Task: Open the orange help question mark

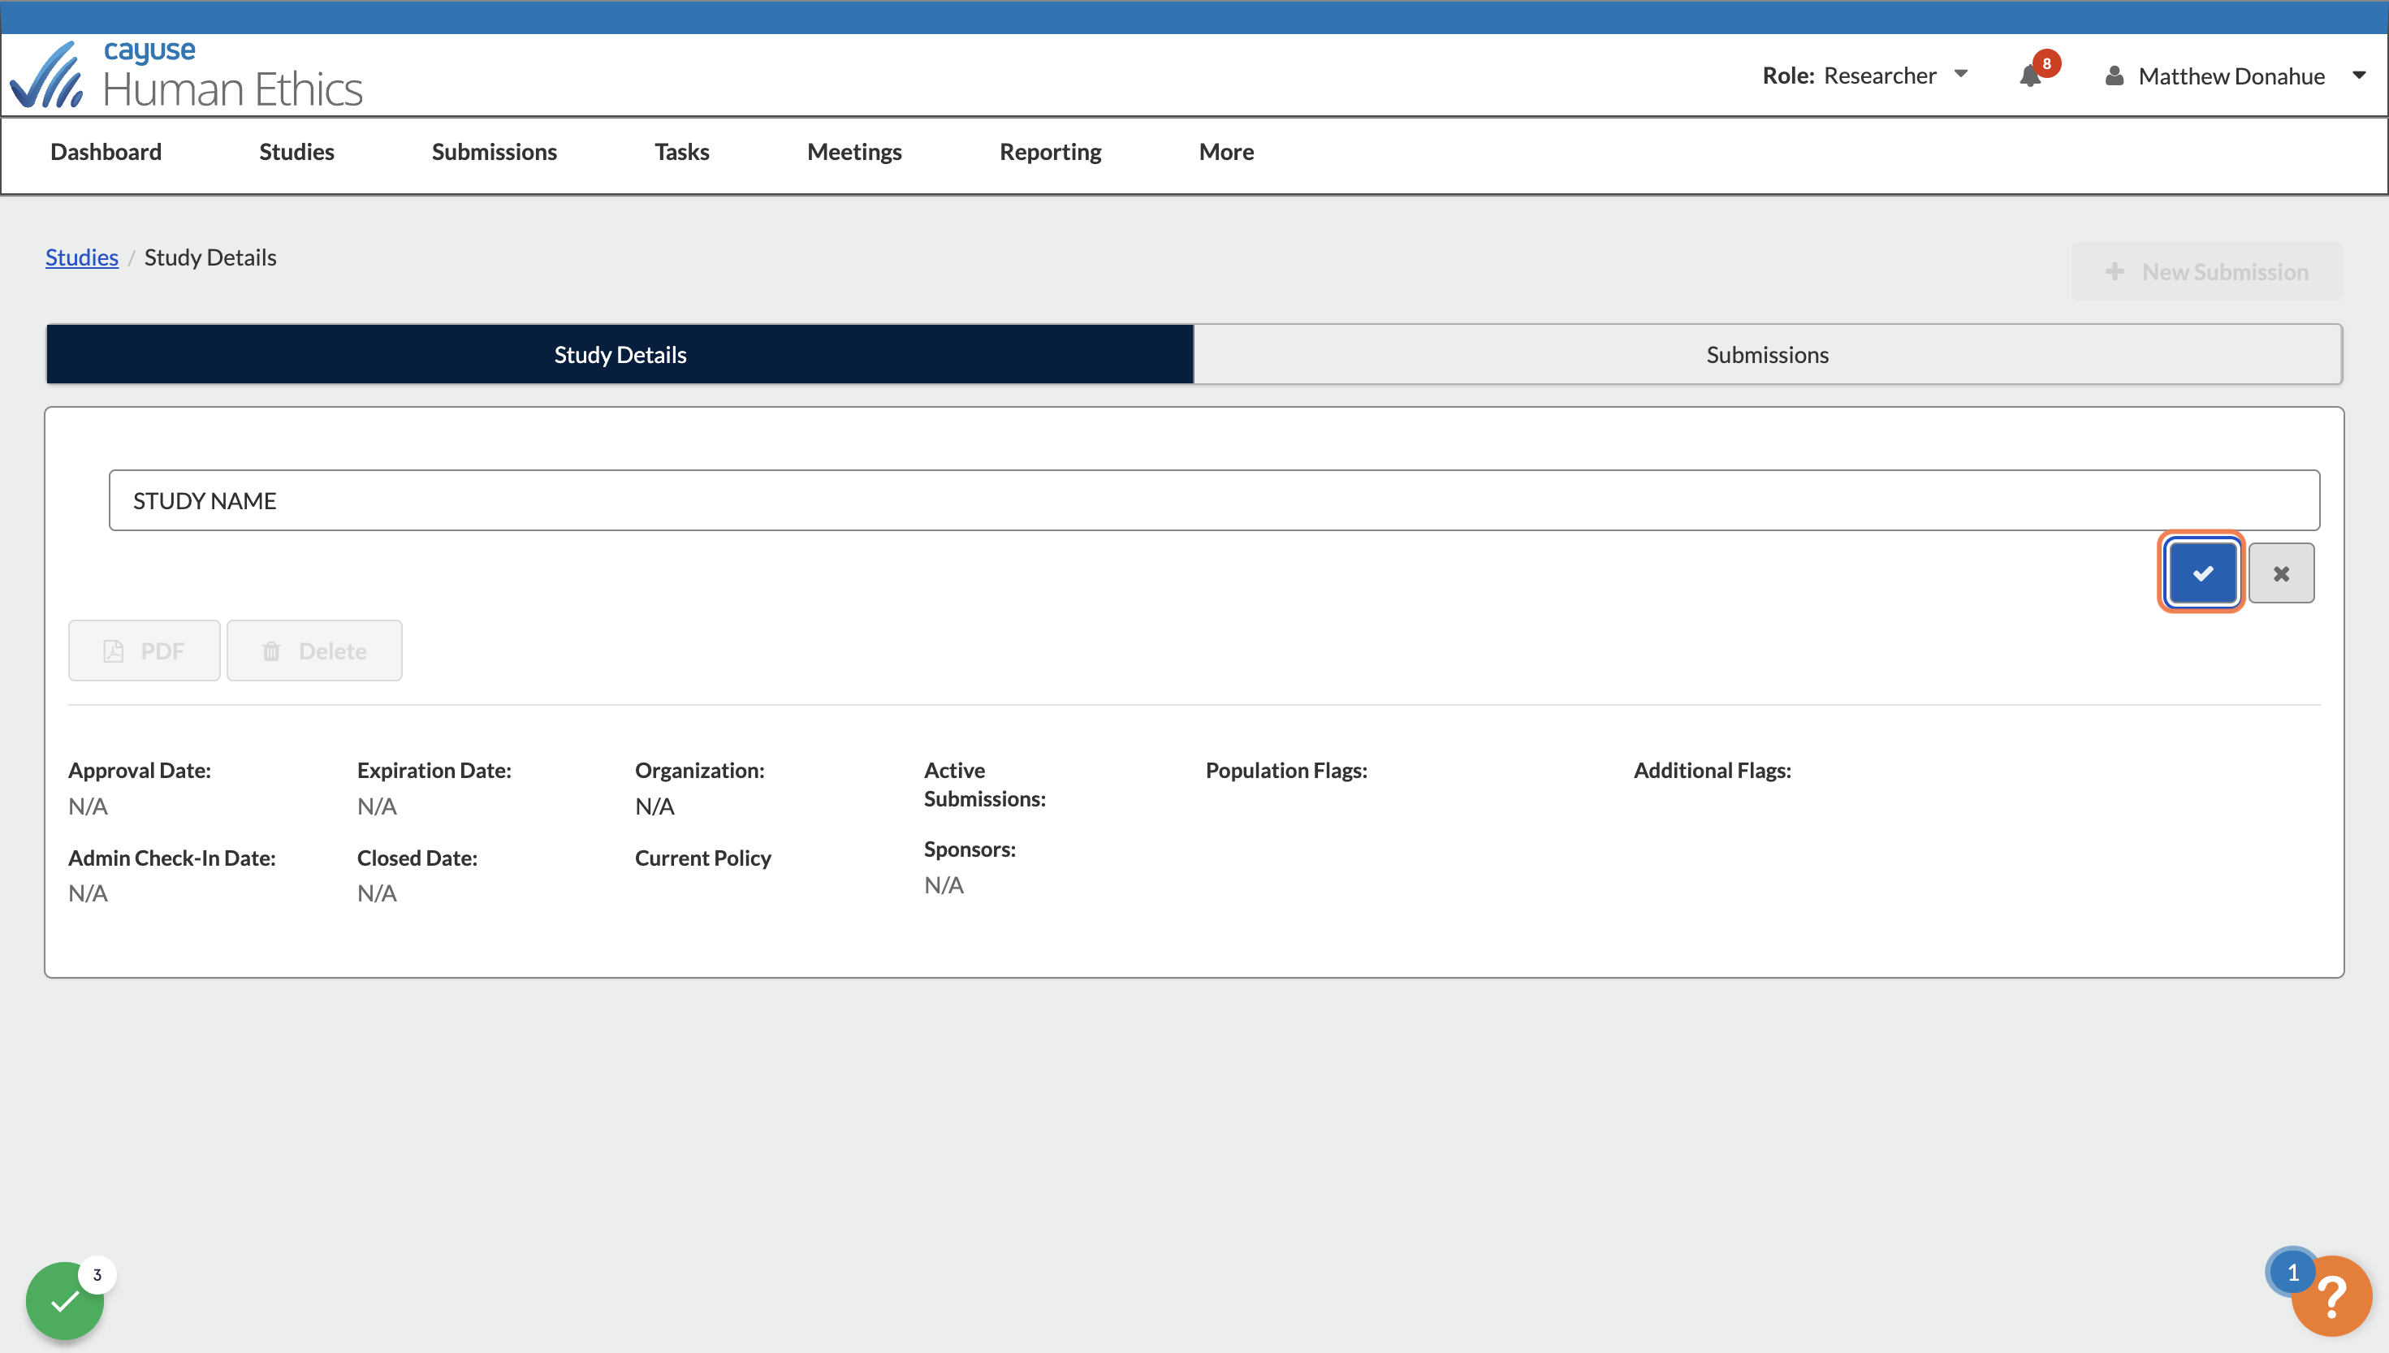Action: pos(2331,1295)
